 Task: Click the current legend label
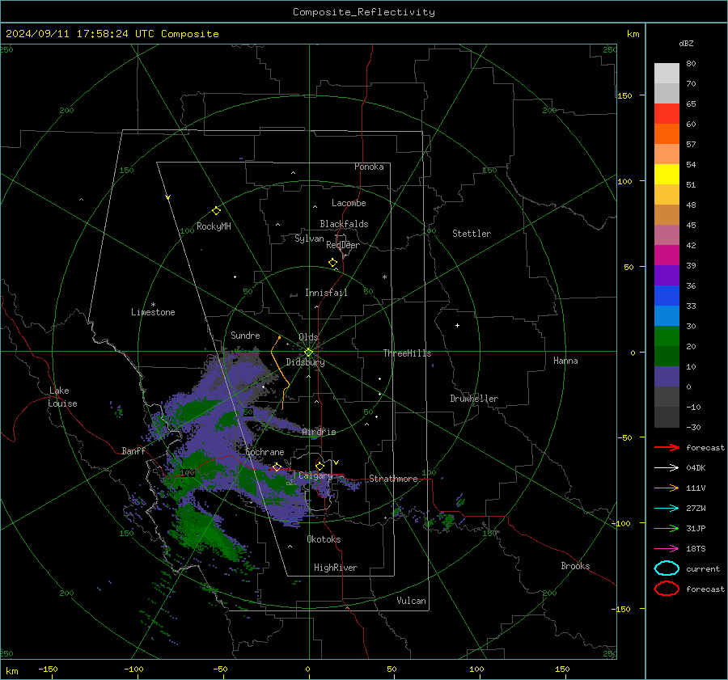[703, 568]
